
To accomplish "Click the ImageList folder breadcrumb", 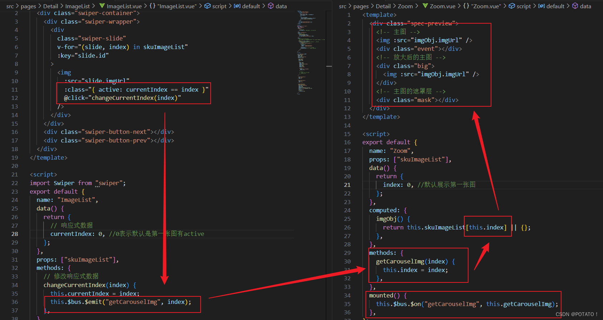I will 77,6.
